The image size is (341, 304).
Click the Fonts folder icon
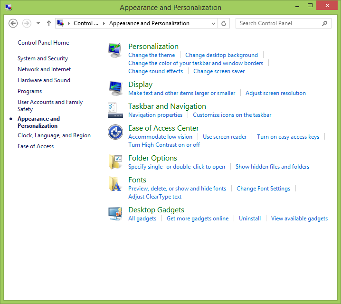115,184
